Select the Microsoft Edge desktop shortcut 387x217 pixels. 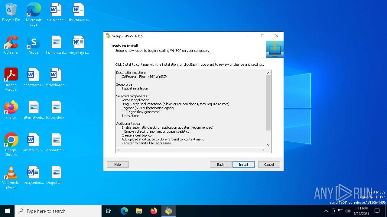coord(34,14)
